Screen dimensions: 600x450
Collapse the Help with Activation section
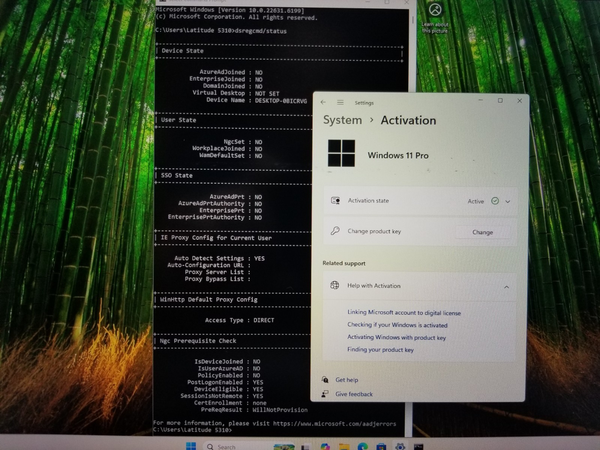point(507,287)
